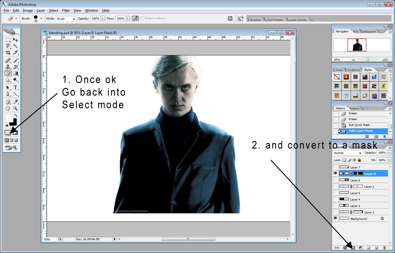Hide the Background layer eye icon
Image resolution: width=395 pixels, height=253 pixels.
click(x=335, y=218)
